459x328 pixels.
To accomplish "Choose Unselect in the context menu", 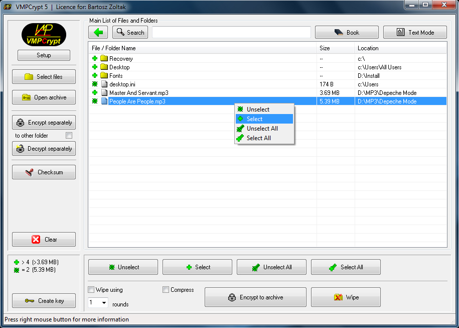I will pyautogui.click(x=264, y=110).
